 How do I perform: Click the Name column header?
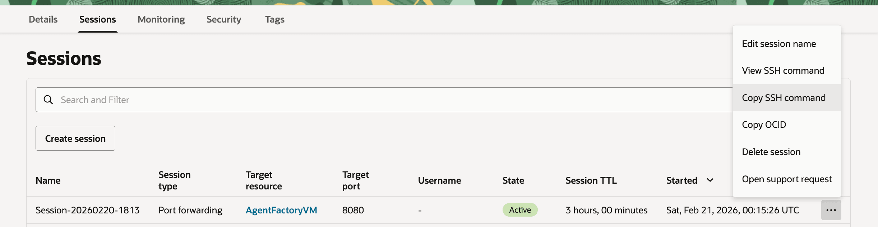tap(48, 180)
